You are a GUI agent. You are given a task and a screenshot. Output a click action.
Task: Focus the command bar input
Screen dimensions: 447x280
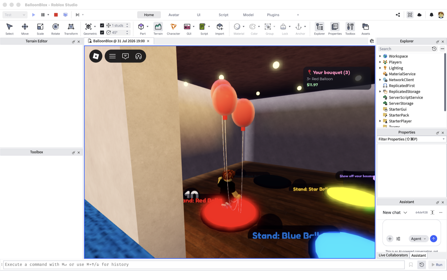[x=204, y=265]
